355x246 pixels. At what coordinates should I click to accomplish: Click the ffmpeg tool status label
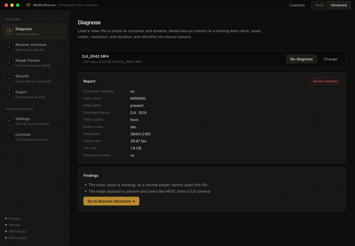14,219
